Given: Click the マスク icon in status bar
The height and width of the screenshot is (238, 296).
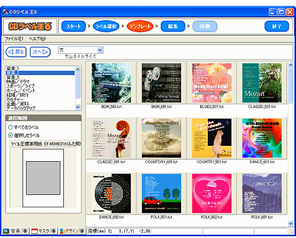Looking at the screenshot, I should (x=34, y=231).
